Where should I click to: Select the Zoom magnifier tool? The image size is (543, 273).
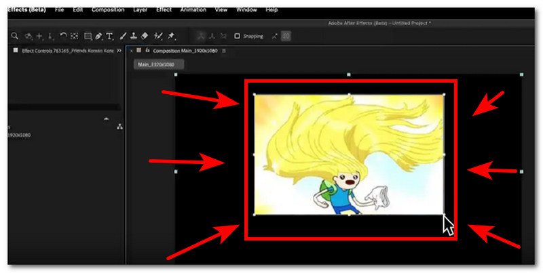pyautogui.click(x=14, y=36)
